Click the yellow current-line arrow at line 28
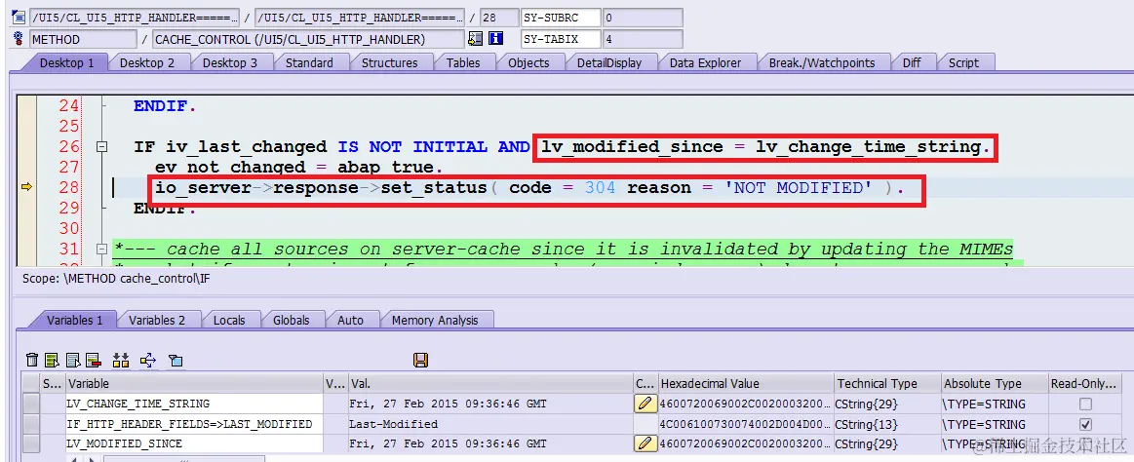The height and width of the screenshot is (462, 1134). (x=26, y=187)
